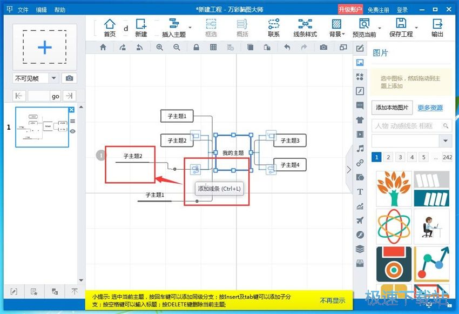Click the camera icon beside 不可见帧
This screenshot has width=459, height=314.
(x=69, y=78)
